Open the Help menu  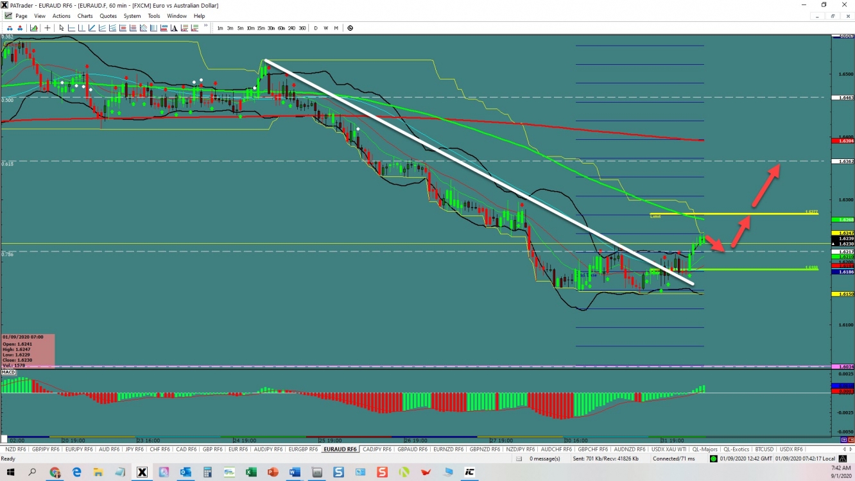click(200, 16)
